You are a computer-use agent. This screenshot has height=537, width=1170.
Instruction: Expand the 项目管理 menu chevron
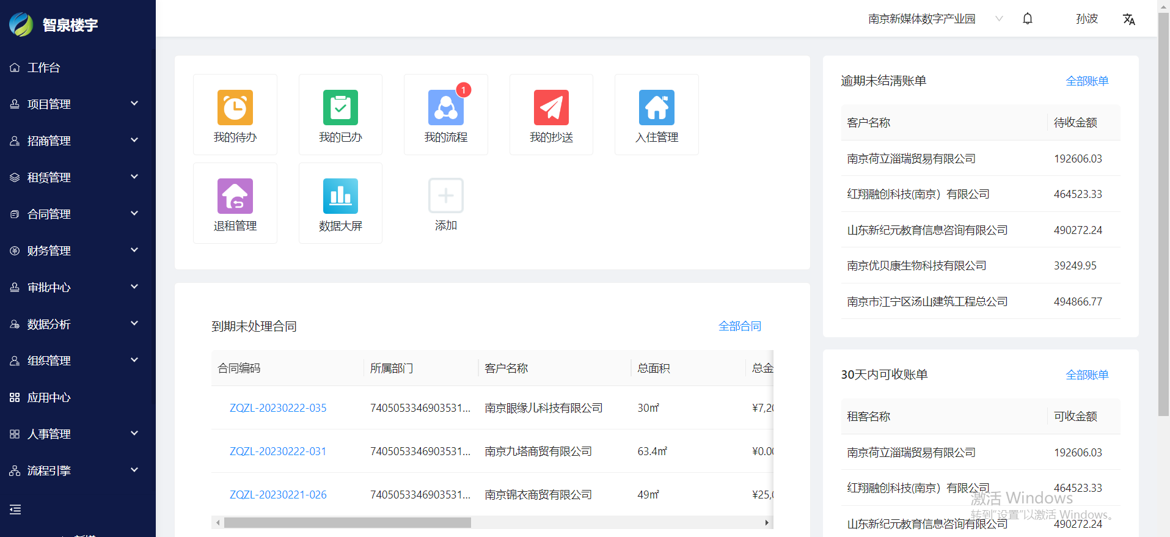pos(134,103)
